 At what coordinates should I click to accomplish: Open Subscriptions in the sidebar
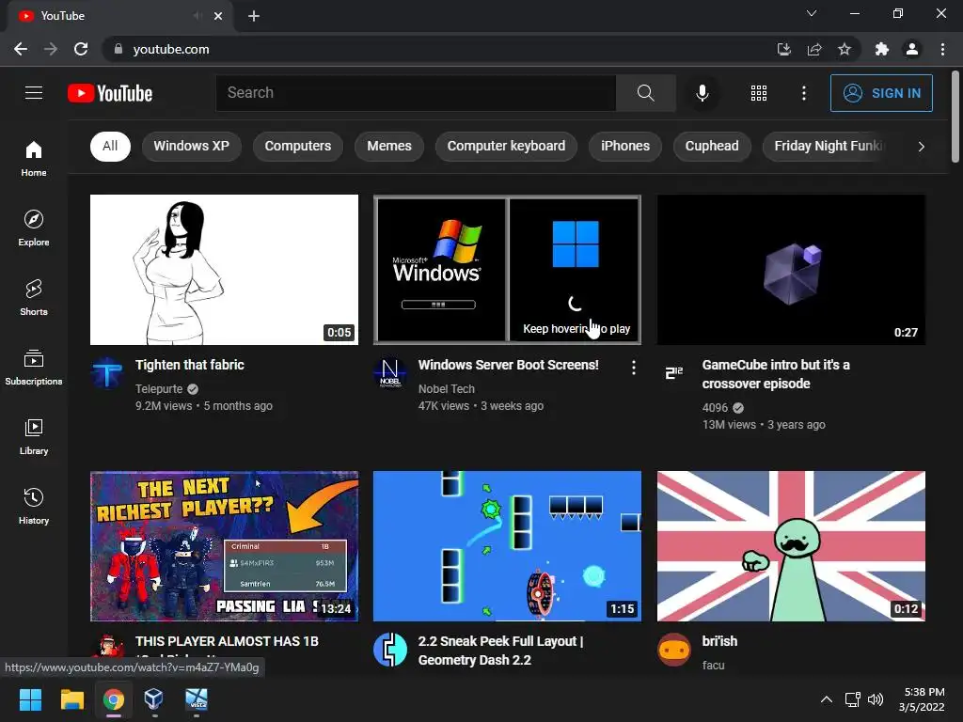[34, 368]
